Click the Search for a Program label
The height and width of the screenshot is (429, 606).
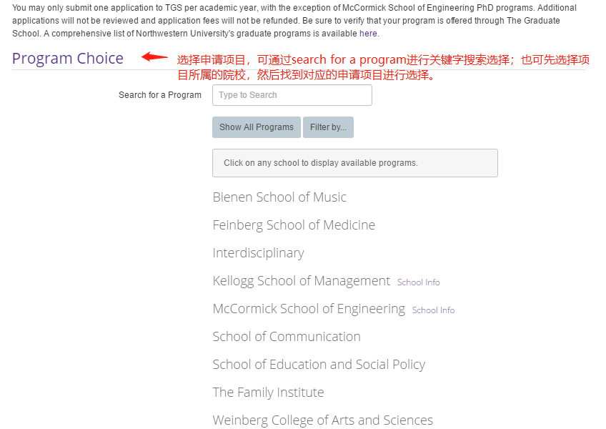(160, 95)
